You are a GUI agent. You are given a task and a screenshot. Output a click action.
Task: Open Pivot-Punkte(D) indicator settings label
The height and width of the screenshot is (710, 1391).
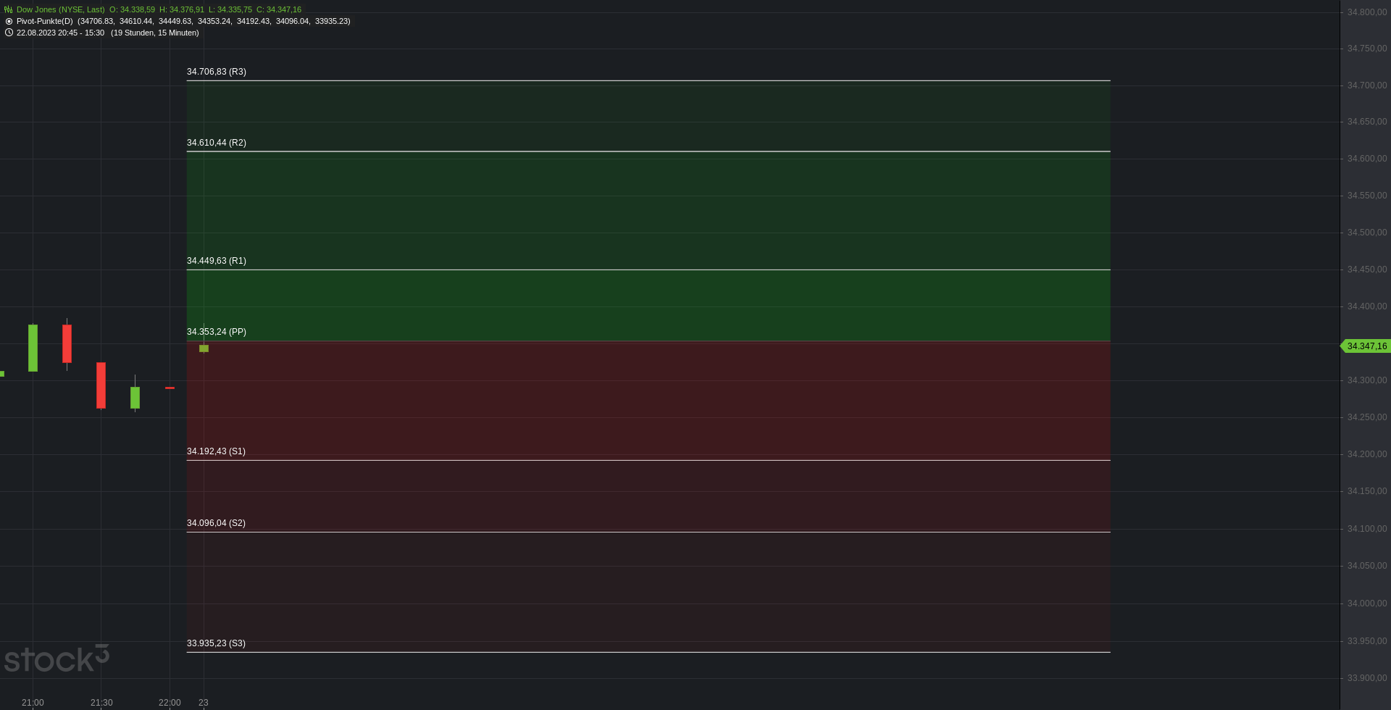coord(45,21)
